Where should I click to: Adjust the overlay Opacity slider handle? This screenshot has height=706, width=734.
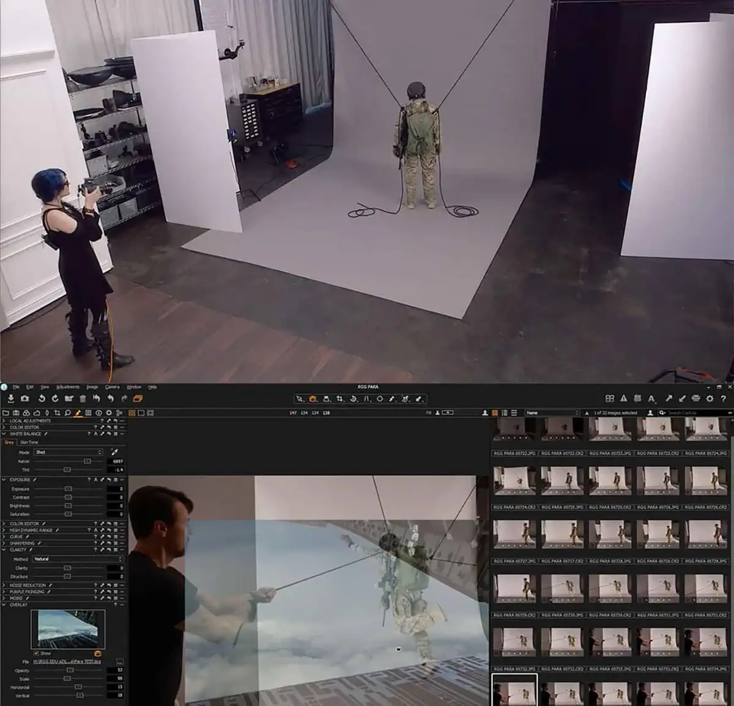tap(70, 671)
